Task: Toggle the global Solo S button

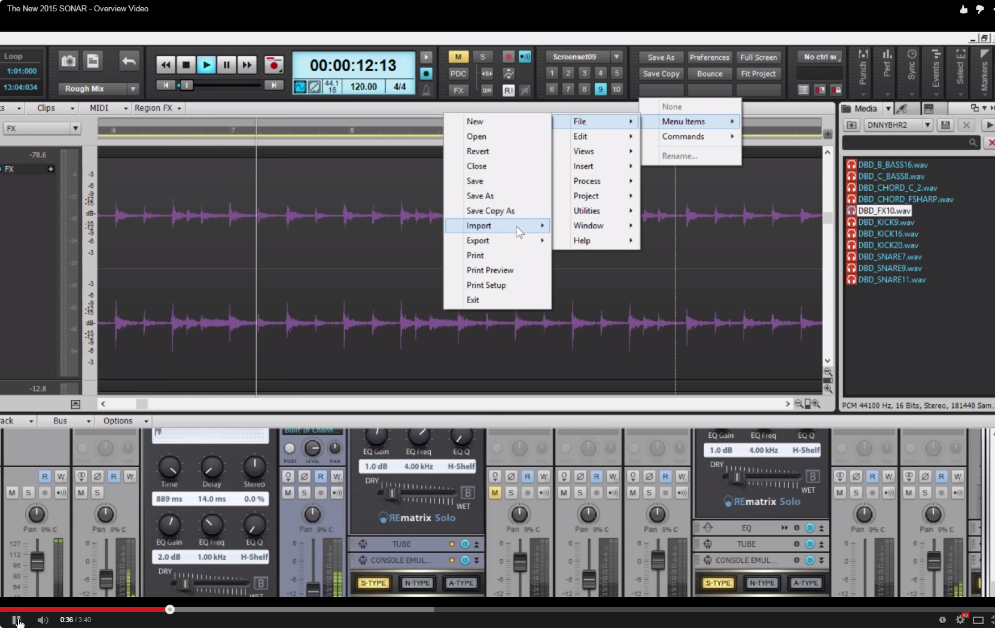Action: tap(482, 57)
